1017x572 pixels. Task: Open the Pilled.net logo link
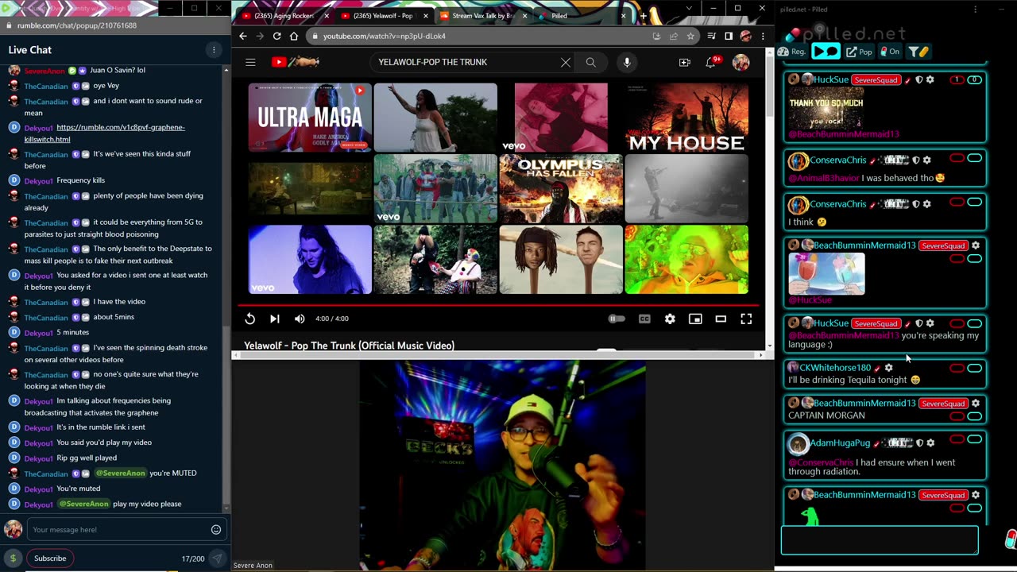tap(845, 33)
